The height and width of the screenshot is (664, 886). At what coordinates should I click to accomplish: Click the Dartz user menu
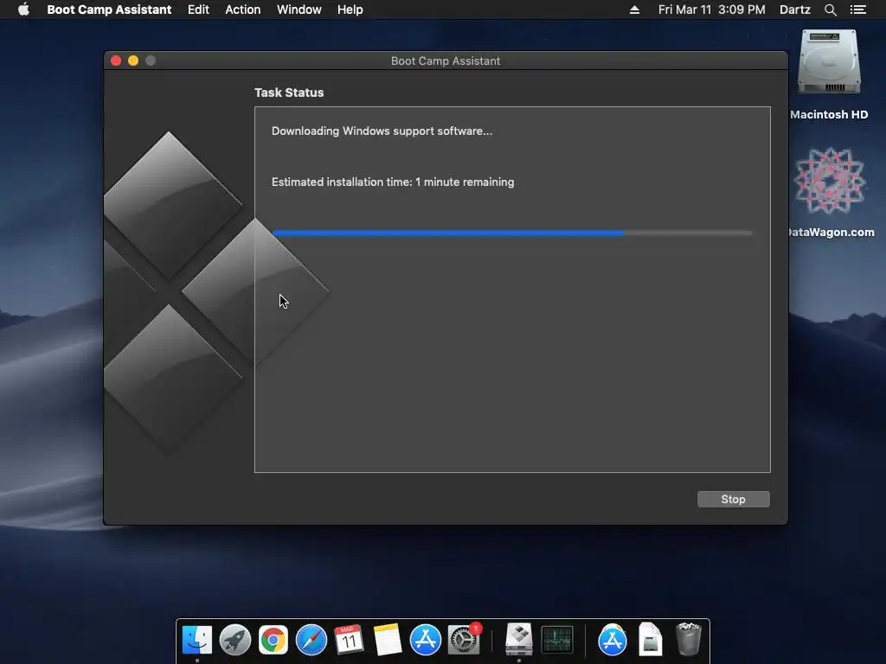pos(795,10)
